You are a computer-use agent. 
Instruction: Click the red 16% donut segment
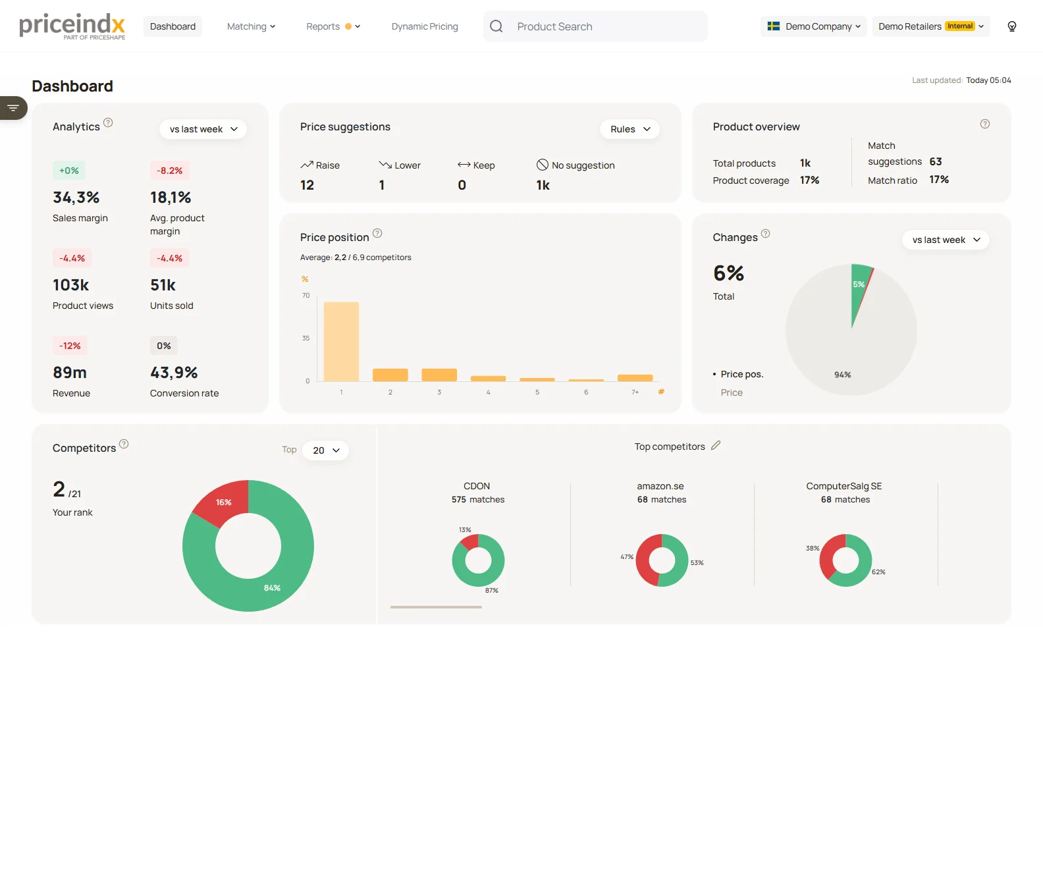point(223,502)
